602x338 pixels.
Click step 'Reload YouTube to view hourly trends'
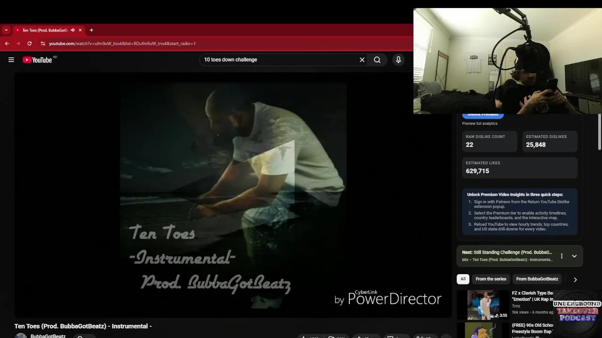click(x=521, y=227)
